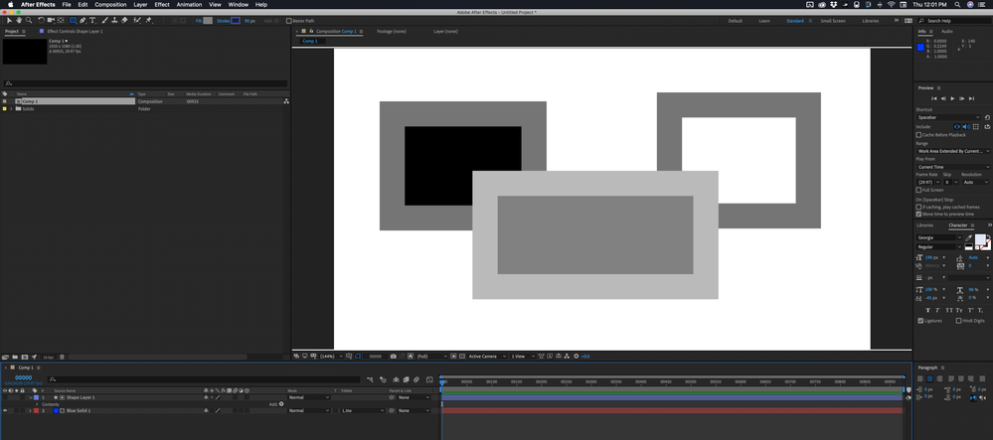Image resolution: width=993 pixels, height=440 pixels.
Task: Select the Hand tool in the toolbar
Action: (20, 20)
